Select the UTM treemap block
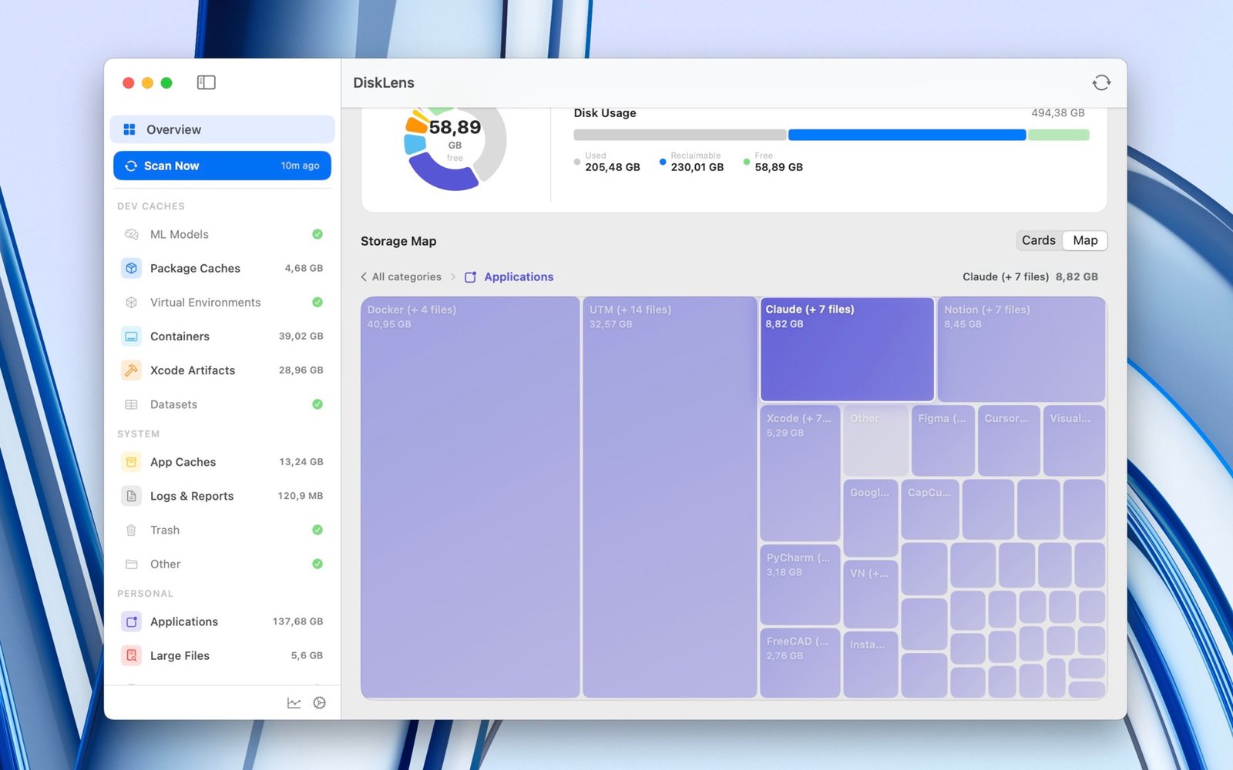Image resolution: width=1233 pixels, height=770 pixels. 670,497
